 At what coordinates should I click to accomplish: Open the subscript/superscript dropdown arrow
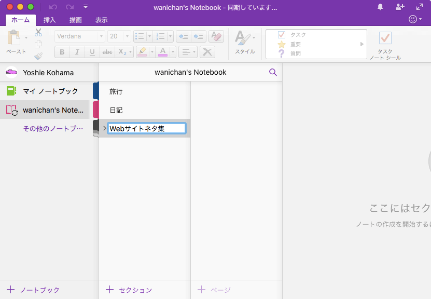point(131,52)
